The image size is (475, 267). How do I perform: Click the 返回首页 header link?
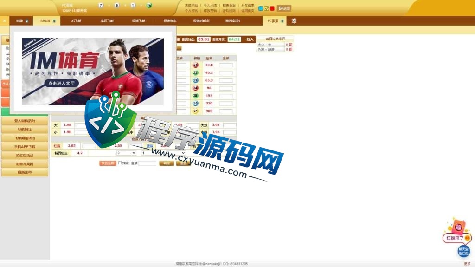click(x=248, y=11)
